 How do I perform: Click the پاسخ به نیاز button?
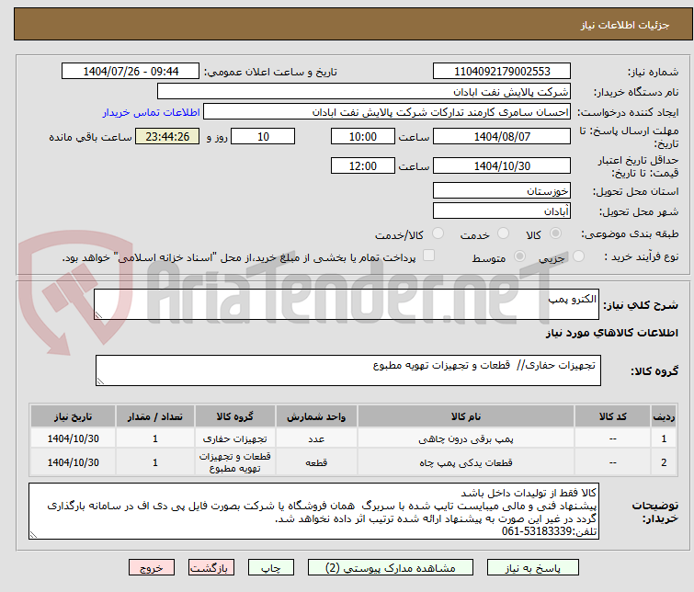point(533,568)
